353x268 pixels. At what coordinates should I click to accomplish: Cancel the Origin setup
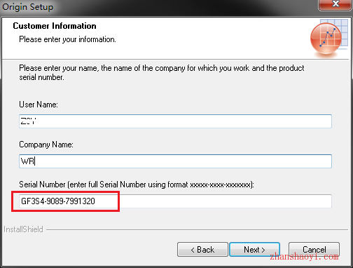coord(314,249)
